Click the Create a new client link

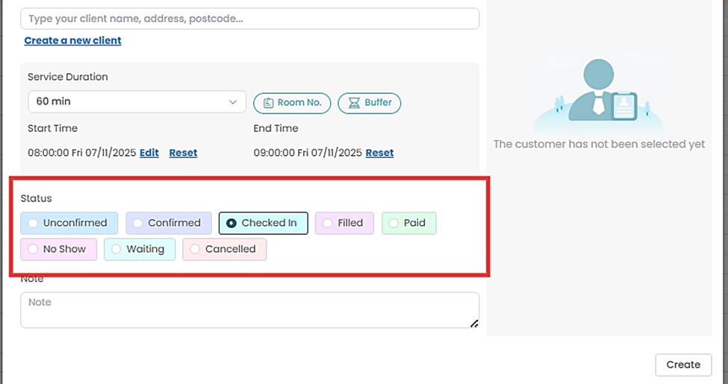(x=72, y=40)
